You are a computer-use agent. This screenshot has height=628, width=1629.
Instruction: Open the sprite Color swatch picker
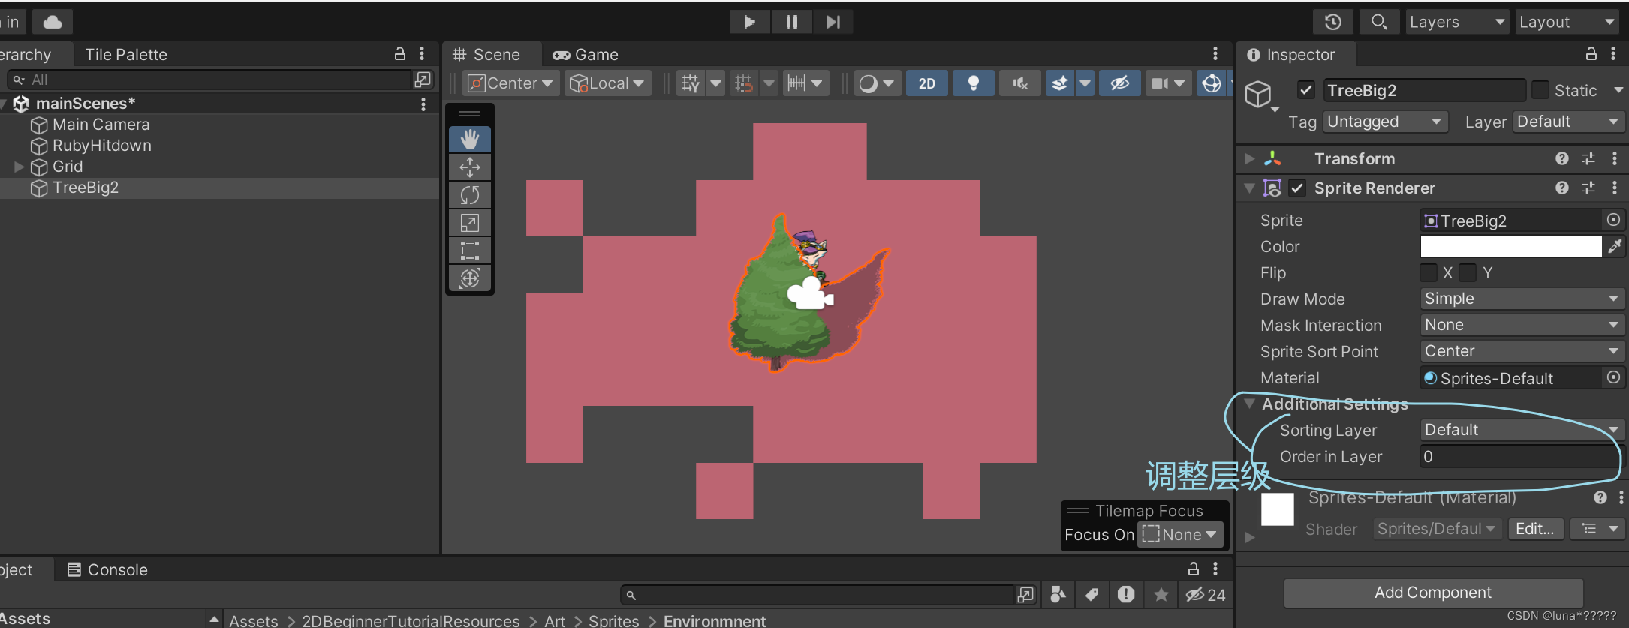tap(1510, 246)
